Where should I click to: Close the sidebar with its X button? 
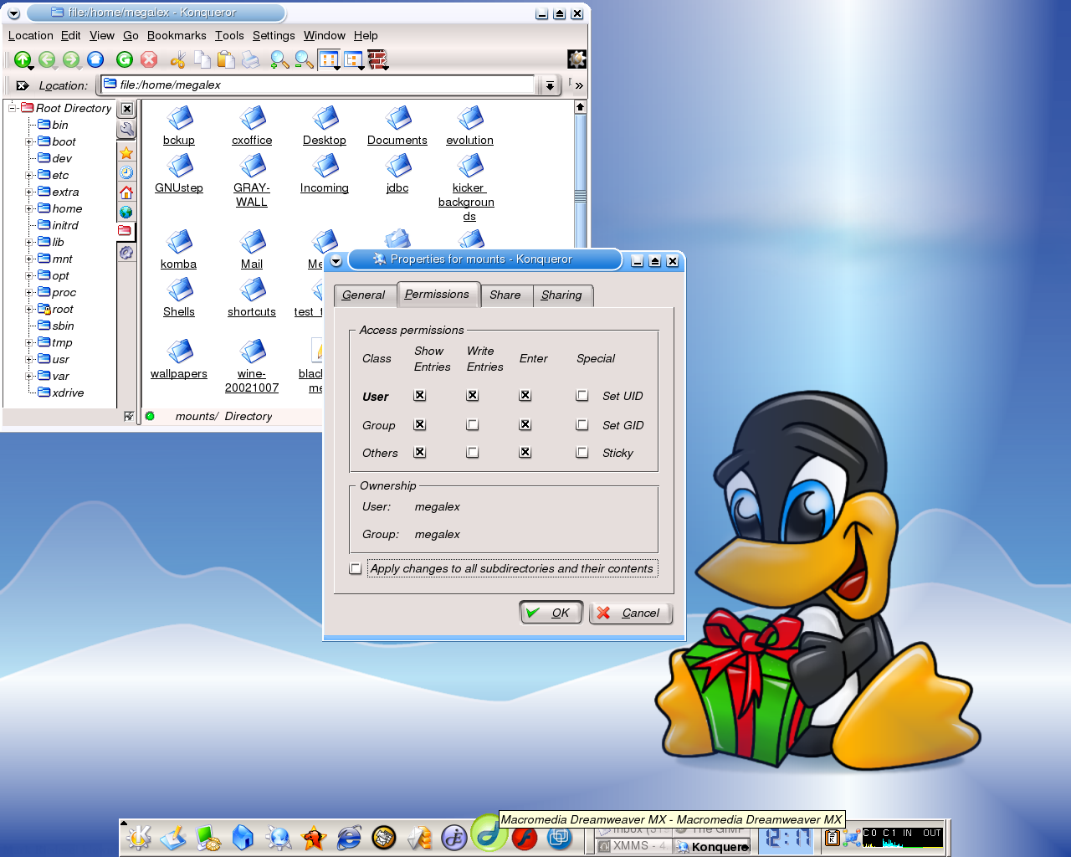click(x=126, y=109)
